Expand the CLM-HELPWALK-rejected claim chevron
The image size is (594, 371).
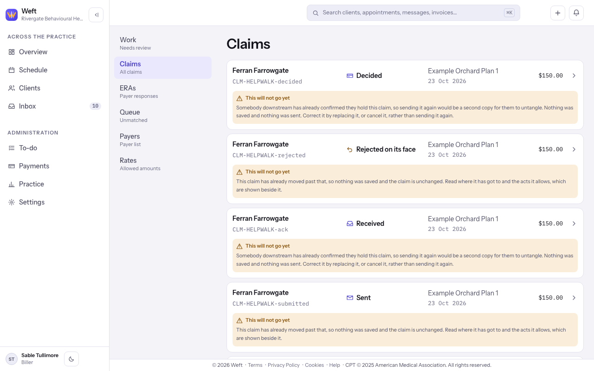tap(574, 149)
